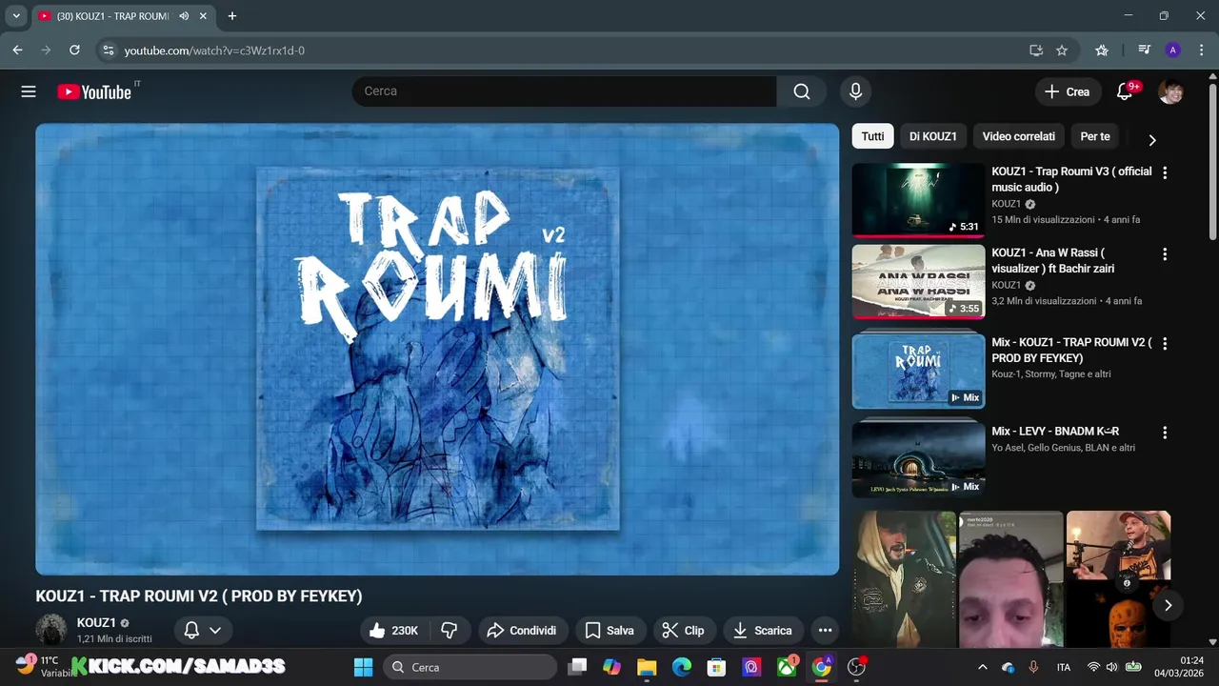Image resolution: width=1219 pixels, height=686 pixels.
Task: Start voice search with microphone icon
Action: [855, 91]
